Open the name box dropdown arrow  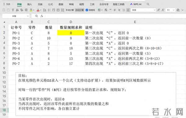28,16
